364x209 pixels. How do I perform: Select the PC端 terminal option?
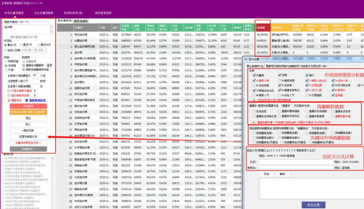(x=5, y=70)
